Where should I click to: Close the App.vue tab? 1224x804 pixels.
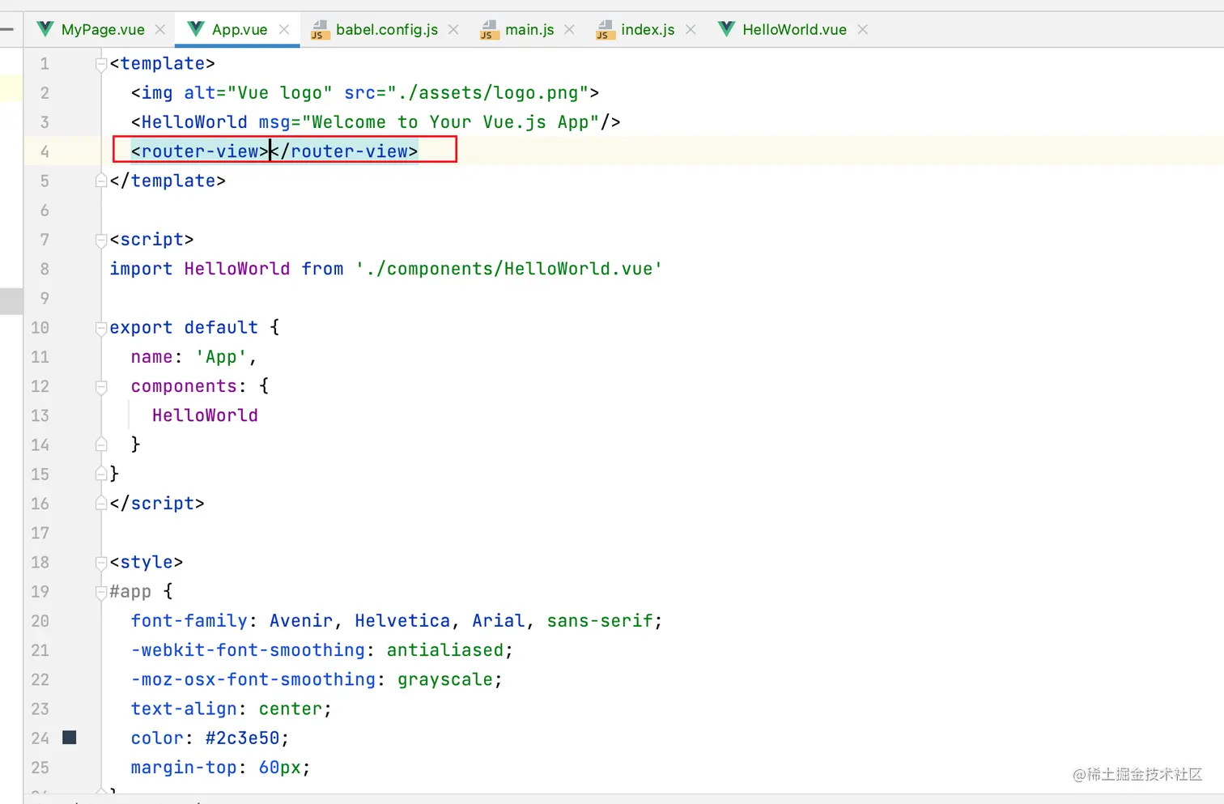tap(284, 30)
